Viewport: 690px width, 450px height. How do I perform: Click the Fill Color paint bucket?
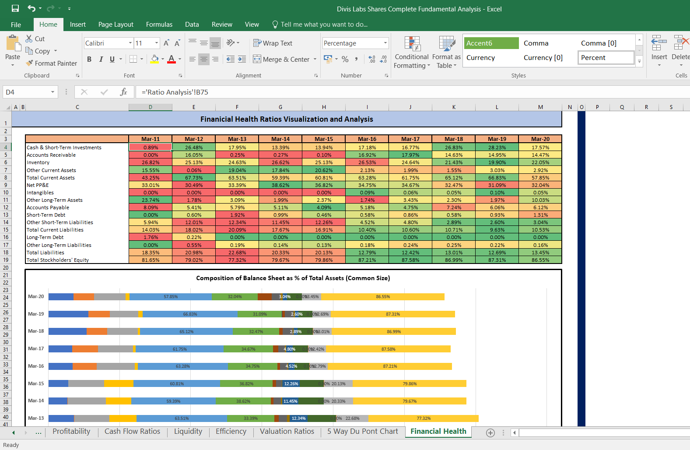(x=155, y=59)
